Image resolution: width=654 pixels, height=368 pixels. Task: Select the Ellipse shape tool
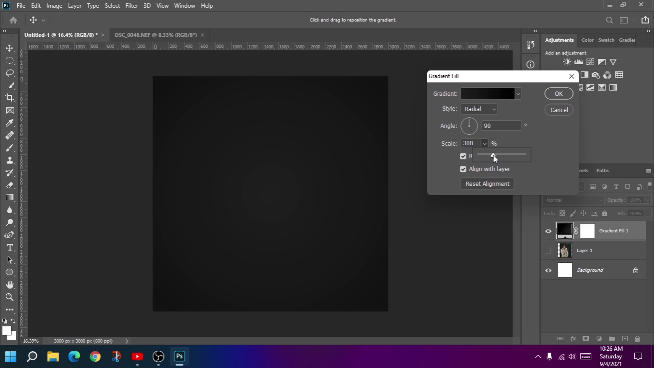[10, 272]
